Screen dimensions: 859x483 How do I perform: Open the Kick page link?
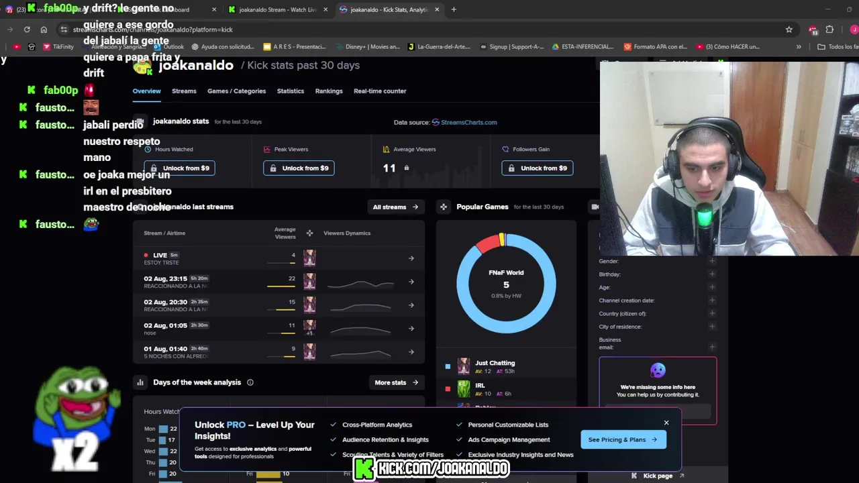[x=658, y=476]
